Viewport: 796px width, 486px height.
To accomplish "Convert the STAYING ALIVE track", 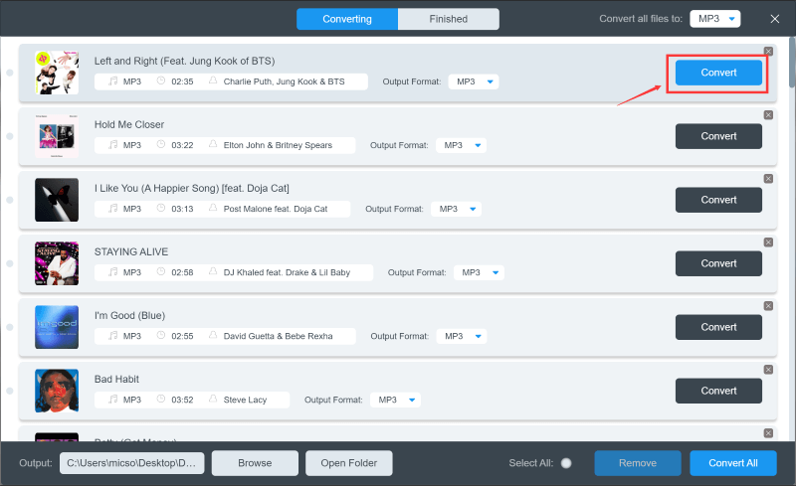I will click(718, 263).
